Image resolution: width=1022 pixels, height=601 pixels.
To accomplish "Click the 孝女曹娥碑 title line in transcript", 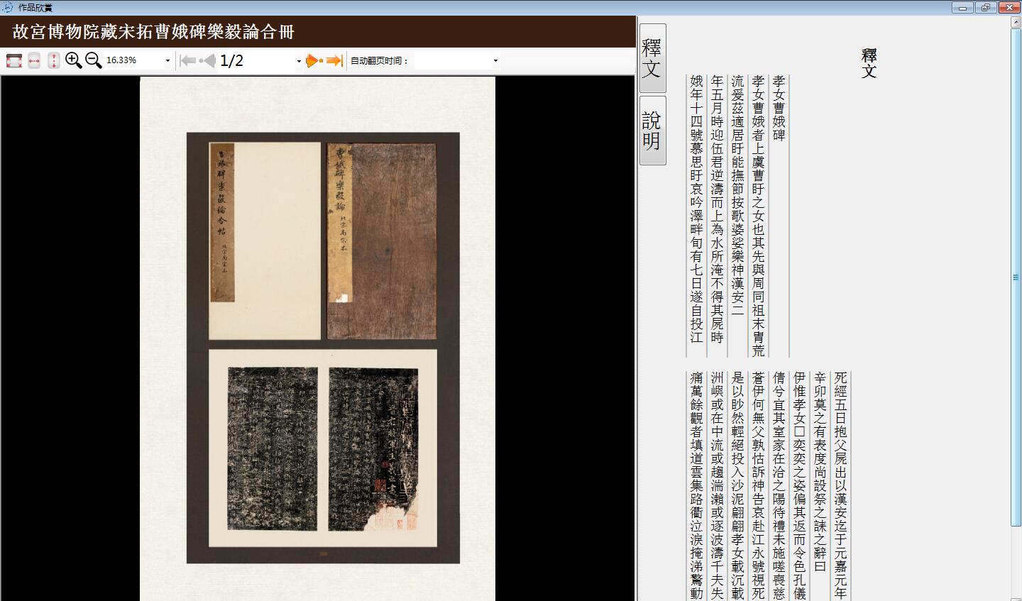I will pos(779,109).
